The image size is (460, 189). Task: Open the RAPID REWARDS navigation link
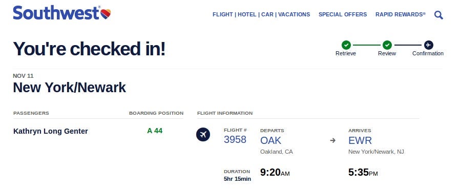(401, 14)
